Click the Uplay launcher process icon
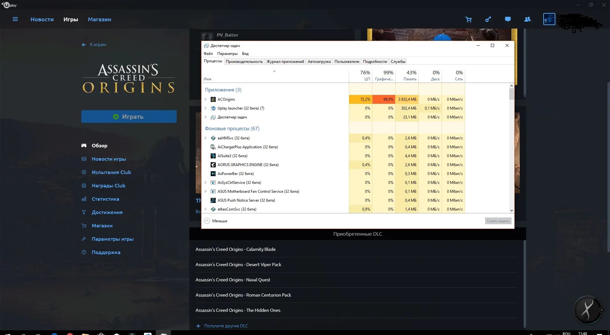Viewport: 610px width, 335px height. [x=213, y=108]
